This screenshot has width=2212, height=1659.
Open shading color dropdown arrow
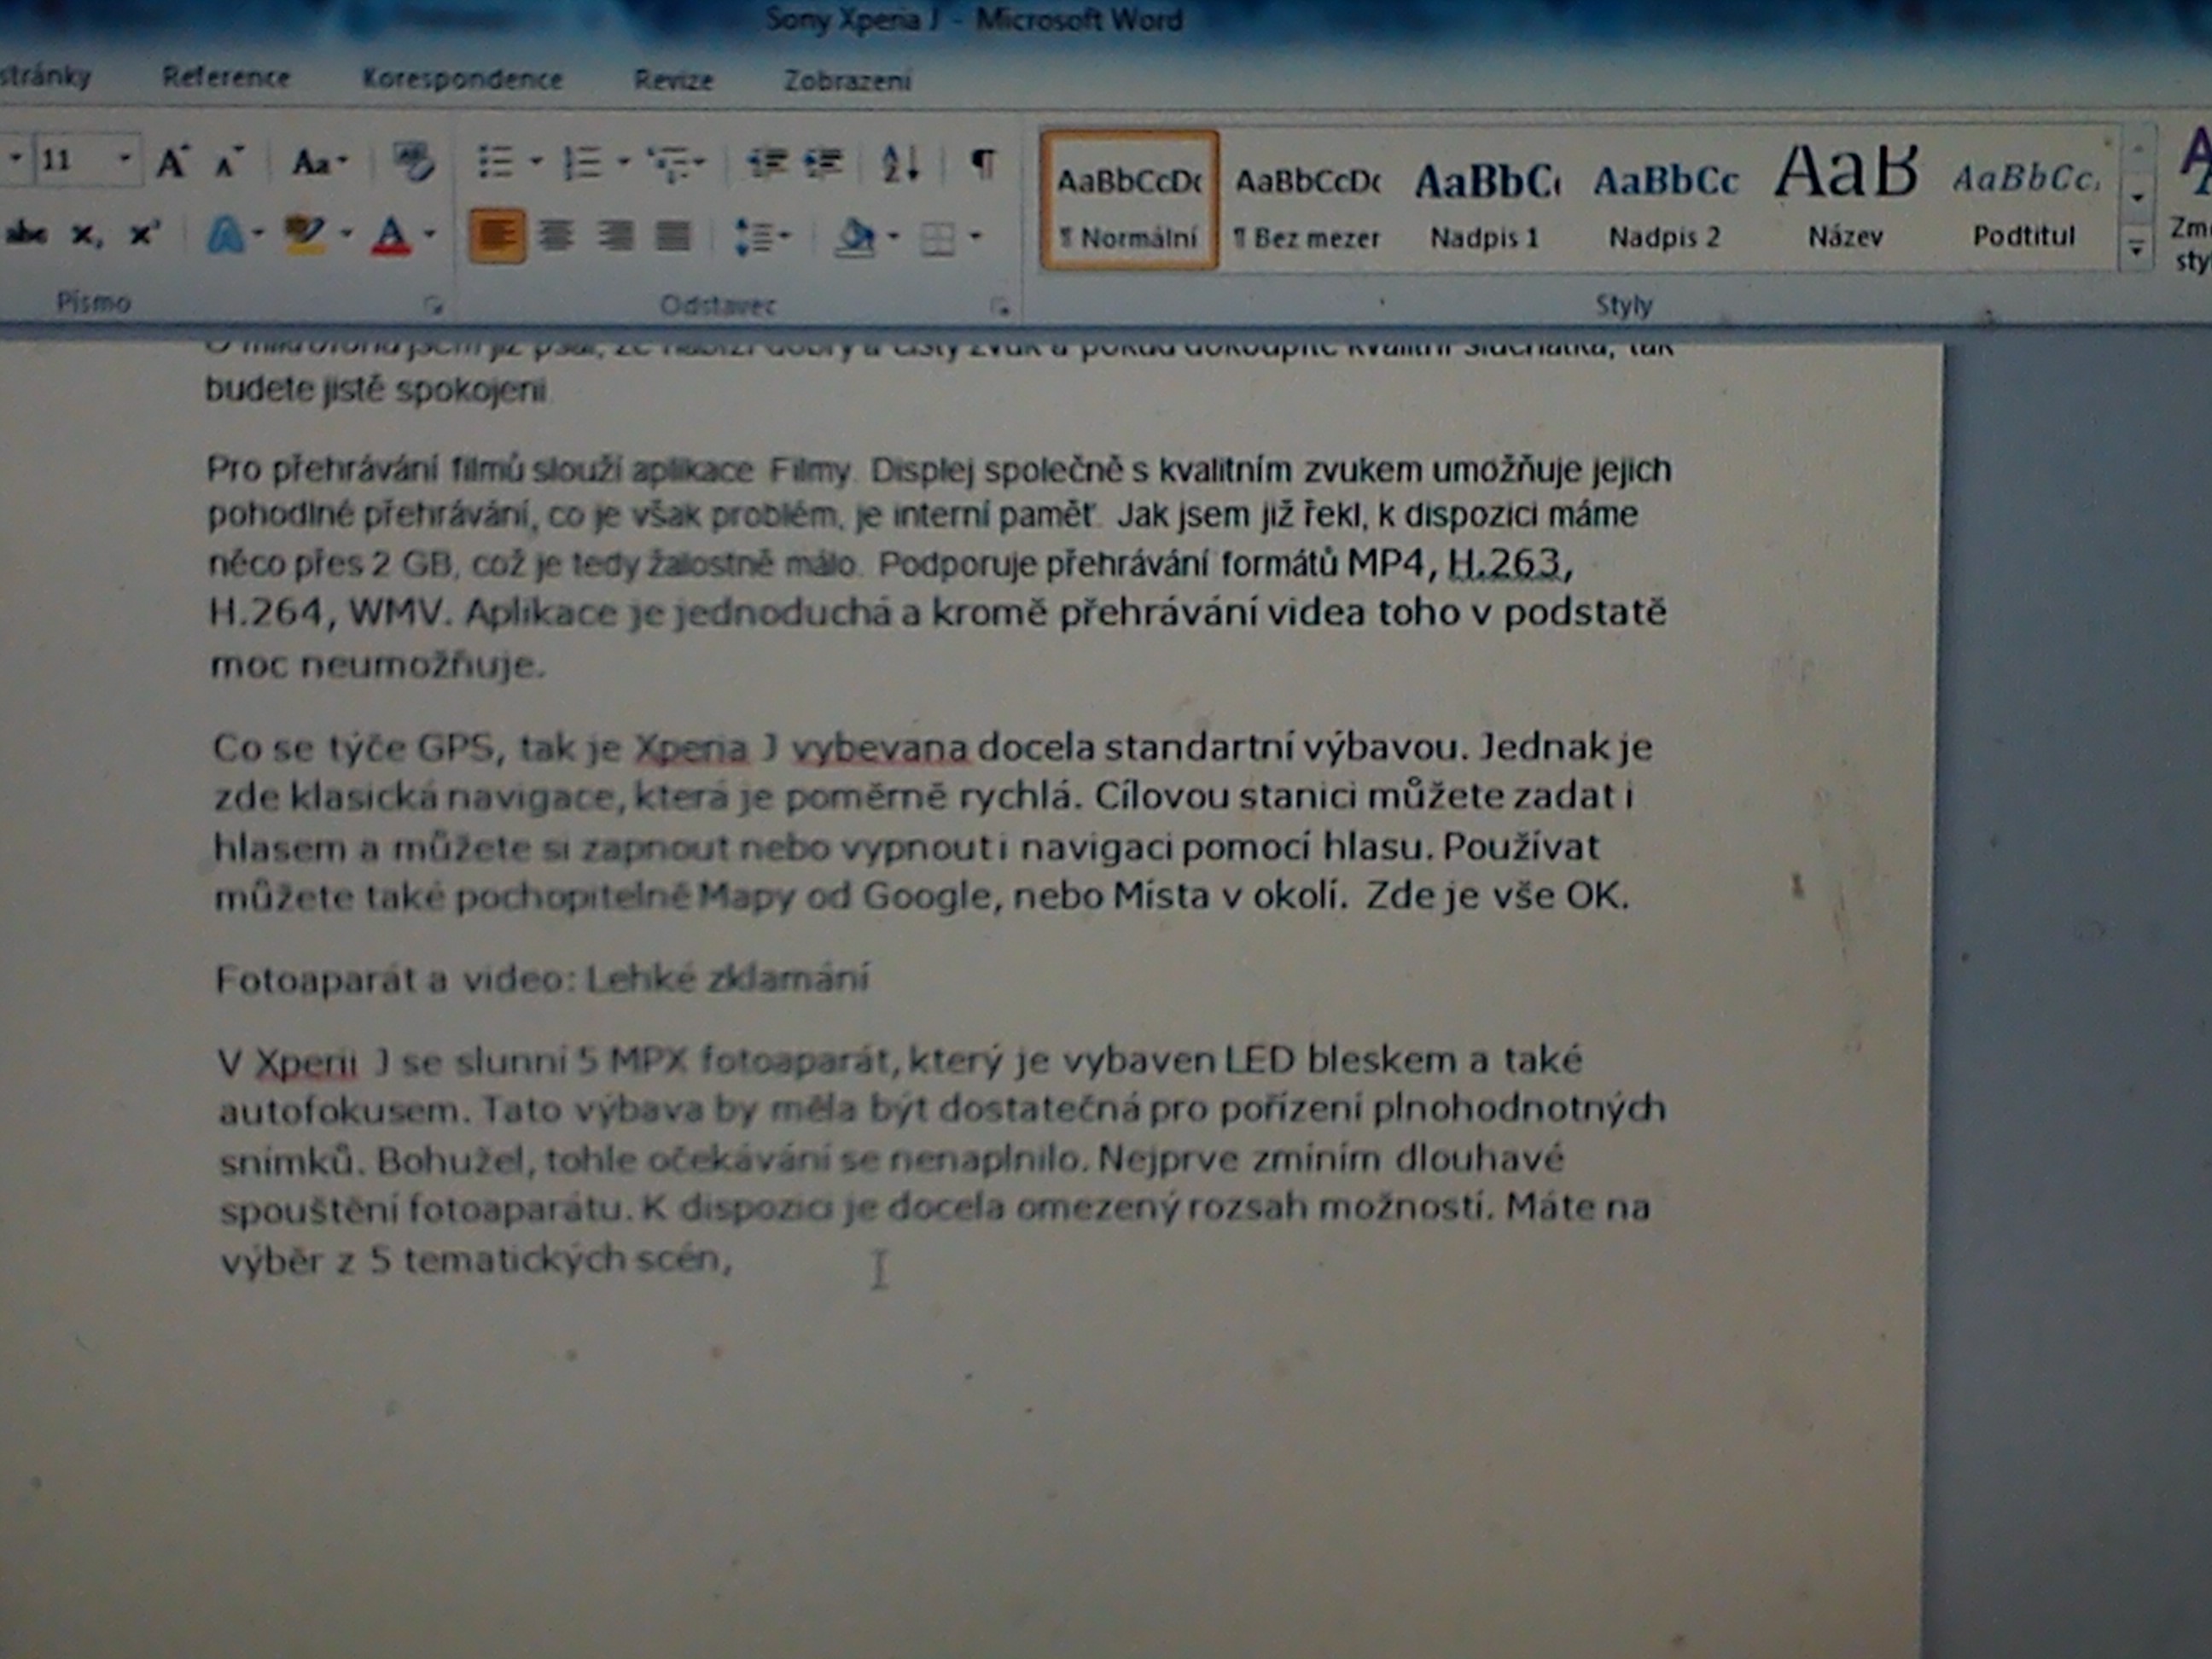pos(894,237)
